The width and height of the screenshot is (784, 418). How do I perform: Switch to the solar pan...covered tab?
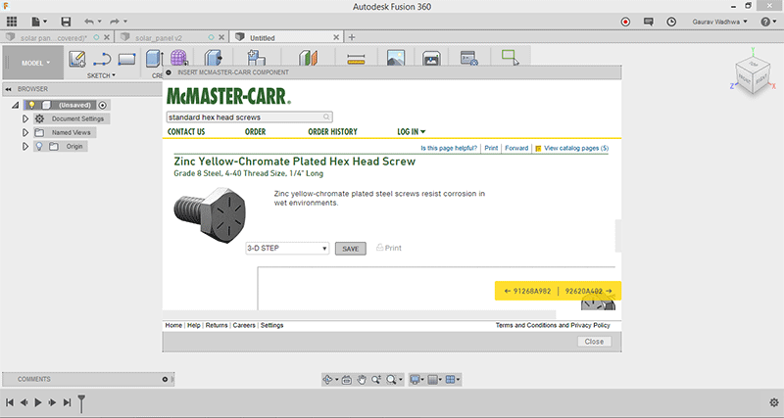(x=54, y=37)
